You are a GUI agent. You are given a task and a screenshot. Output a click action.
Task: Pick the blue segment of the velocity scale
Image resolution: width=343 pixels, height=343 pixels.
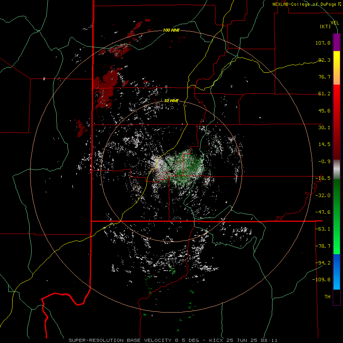[337, 272]
